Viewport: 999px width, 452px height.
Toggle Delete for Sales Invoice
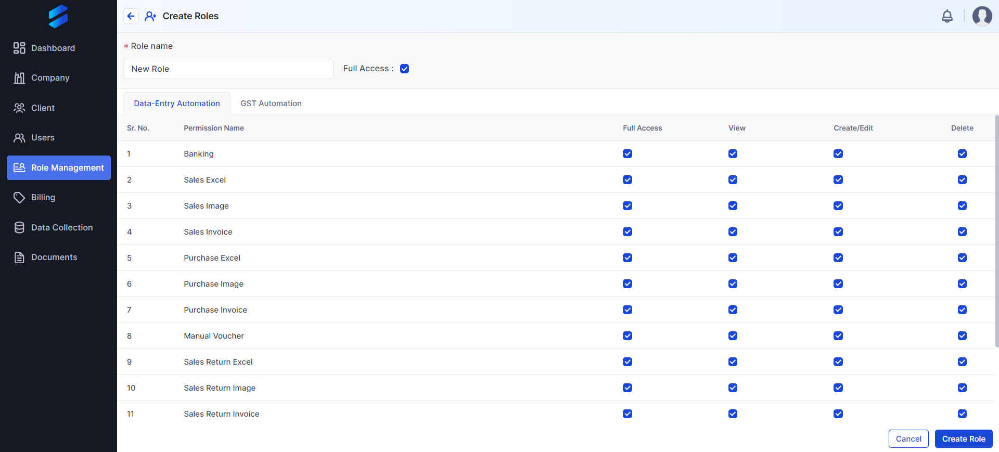click(x=962, y=232)
